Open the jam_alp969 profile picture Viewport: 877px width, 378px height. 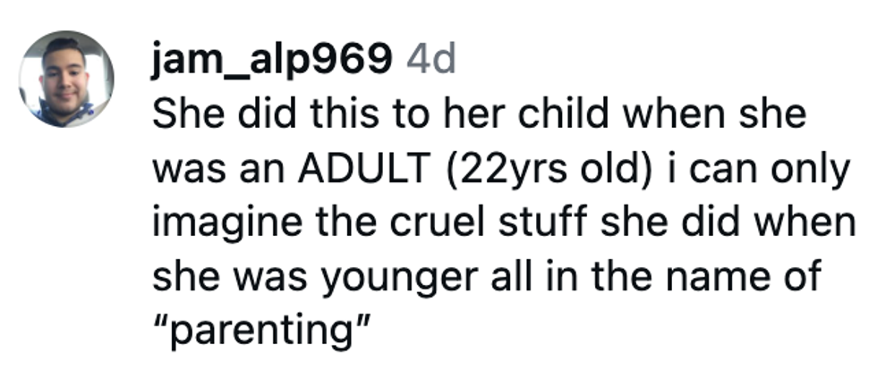(x=66, y=79)
